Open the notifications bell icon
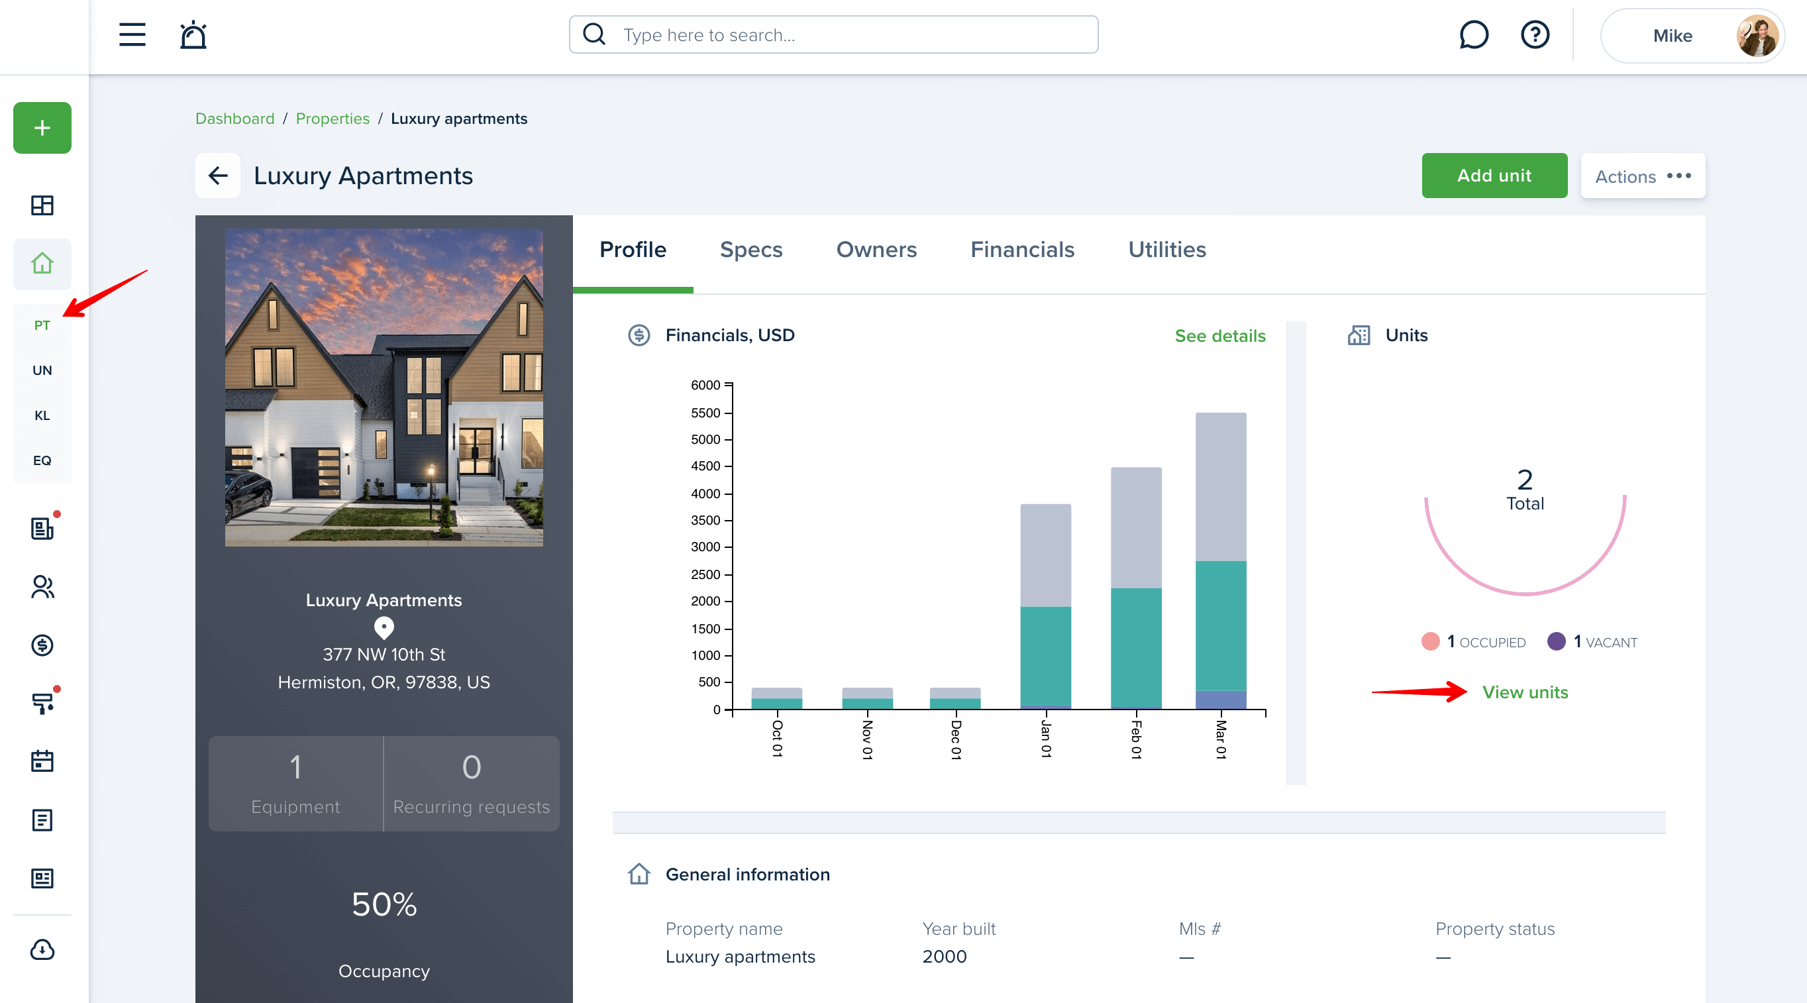 click(x=193, y=34)
